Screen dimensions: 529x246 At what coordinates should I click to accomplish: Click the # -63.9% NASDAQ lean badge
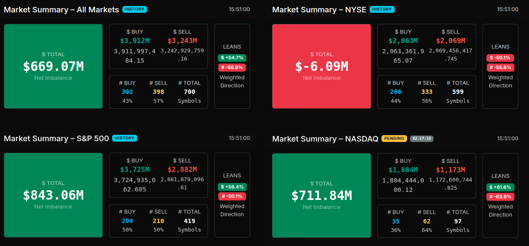coord(500,197)
